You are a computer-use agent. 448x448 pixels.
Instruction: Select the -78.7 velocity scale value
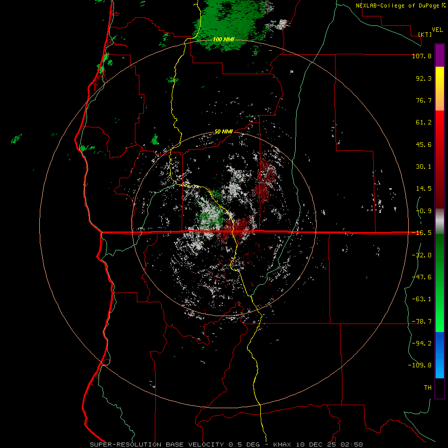point(422,322)
